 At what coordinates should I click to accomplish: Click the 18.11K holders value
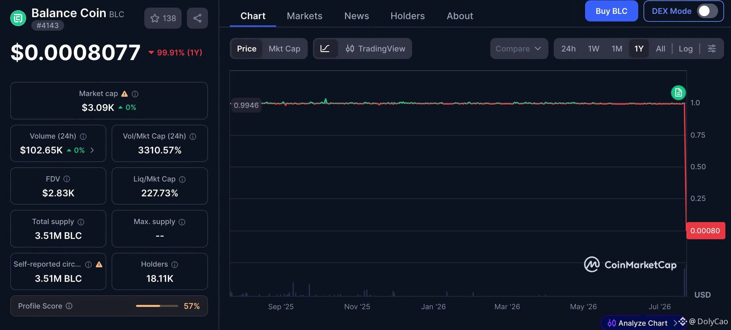pyautogui.click(x=160, y=279)
